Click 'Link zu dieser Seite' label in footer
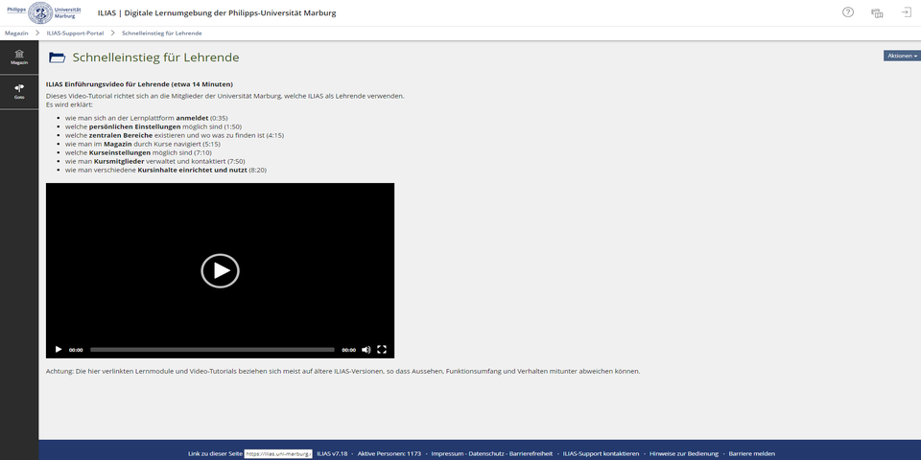Screen dimensions: 921x460 (215, 453)
